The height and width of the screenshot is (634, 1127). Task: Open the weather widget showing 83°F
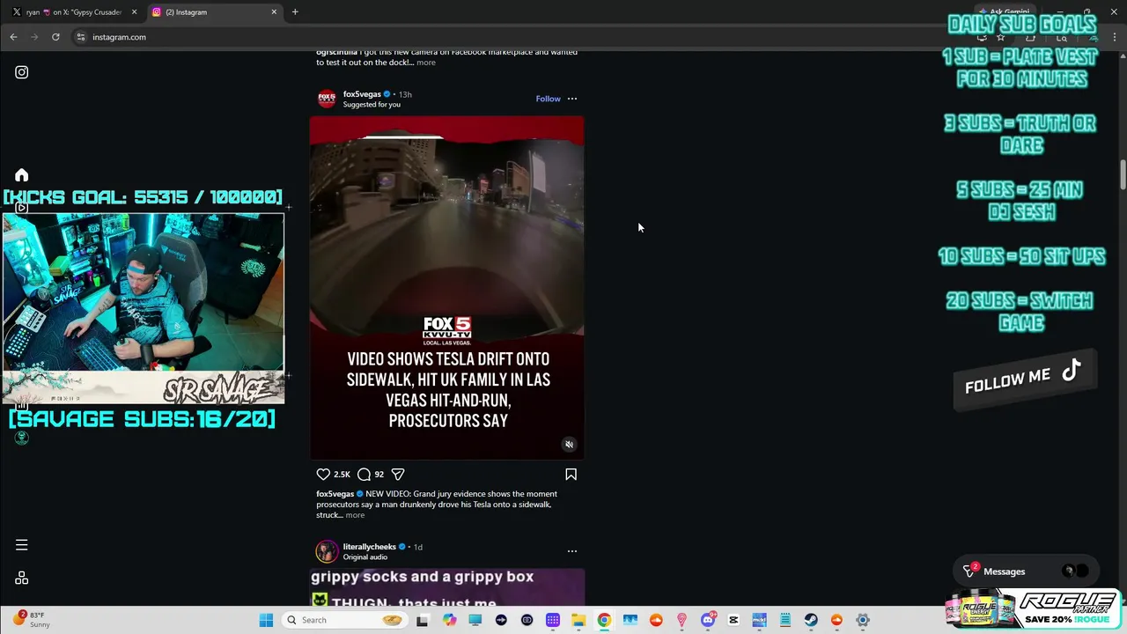click(31, 620)
